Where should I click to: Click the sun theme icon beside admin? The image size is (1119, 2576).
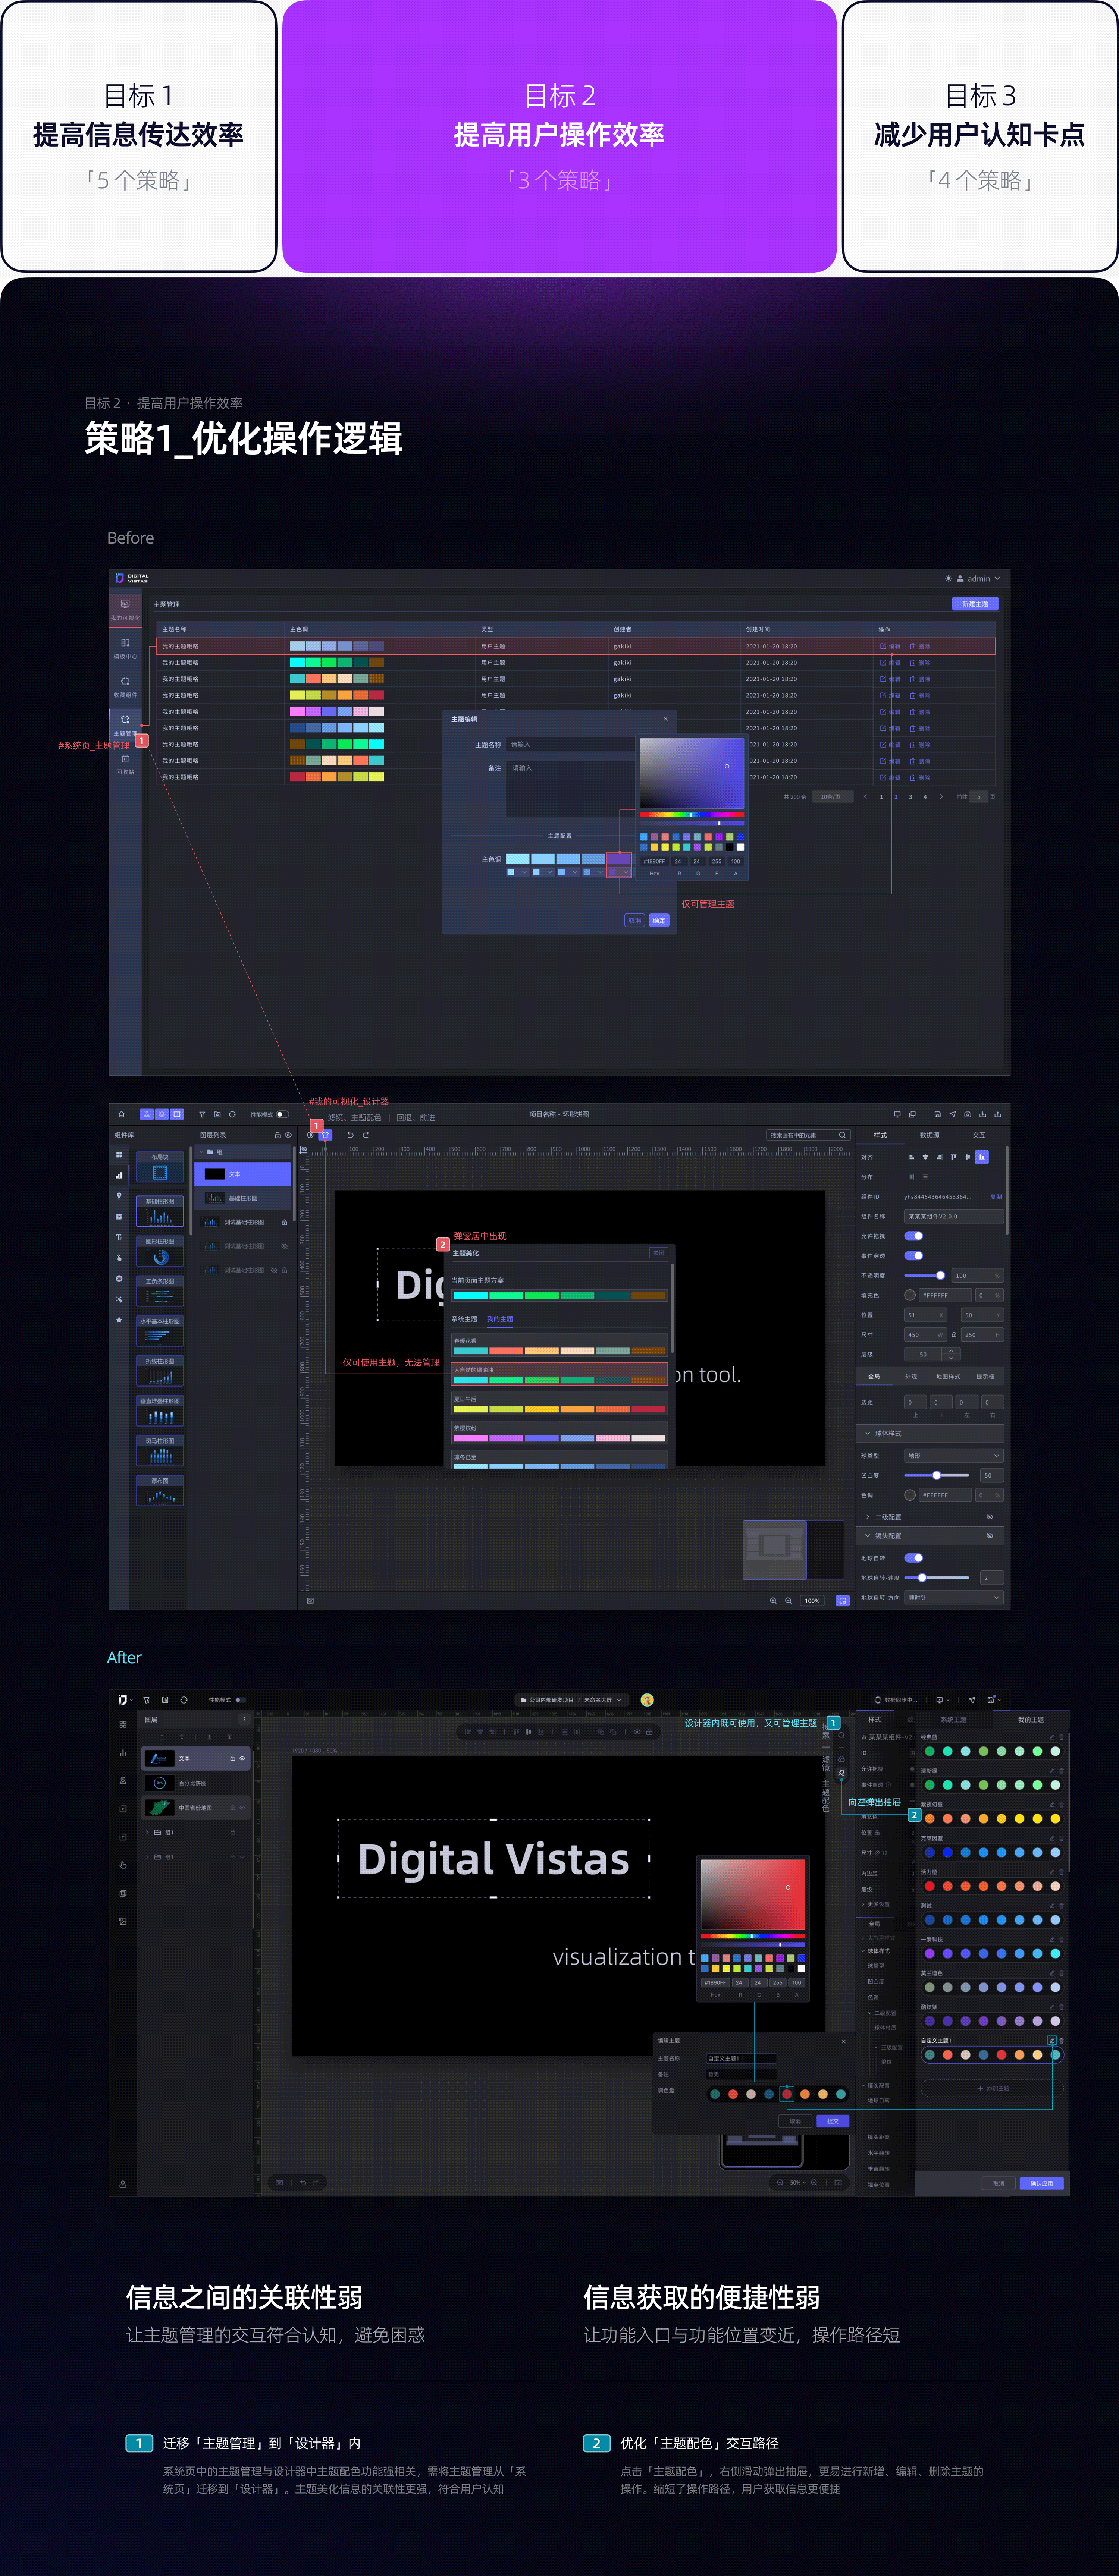click(948, 578)
